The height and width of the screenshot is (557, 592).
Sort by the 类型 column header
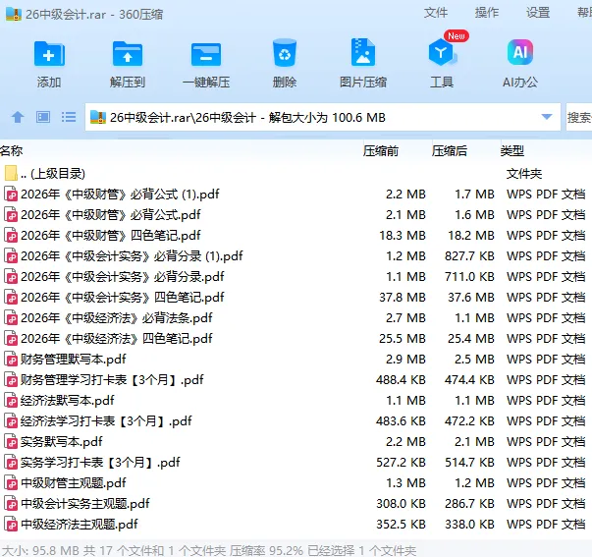[511, 151]
